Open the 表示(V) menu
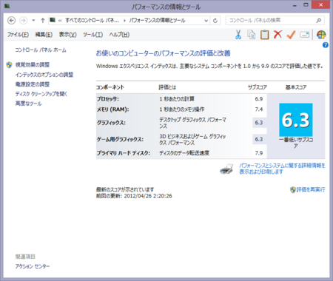 [x=67, y=35]
